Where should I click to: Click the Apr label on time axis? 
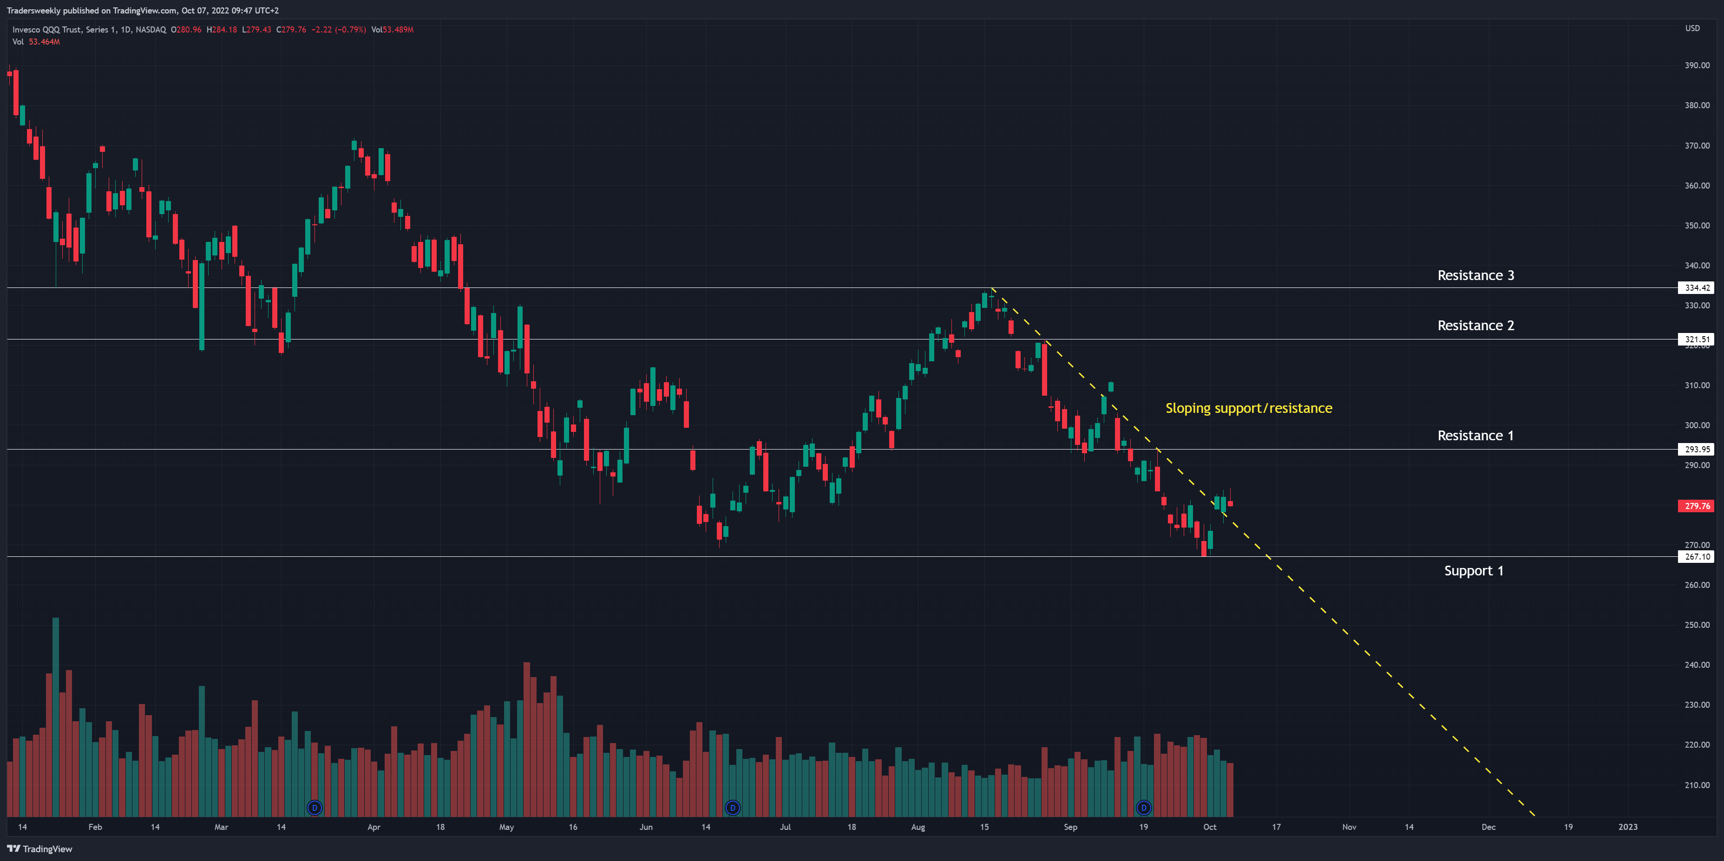pos(374,827)
